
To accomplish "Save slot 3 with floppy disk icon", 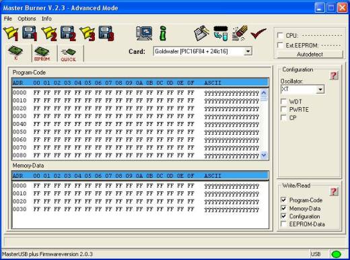I will pos(106,34).
